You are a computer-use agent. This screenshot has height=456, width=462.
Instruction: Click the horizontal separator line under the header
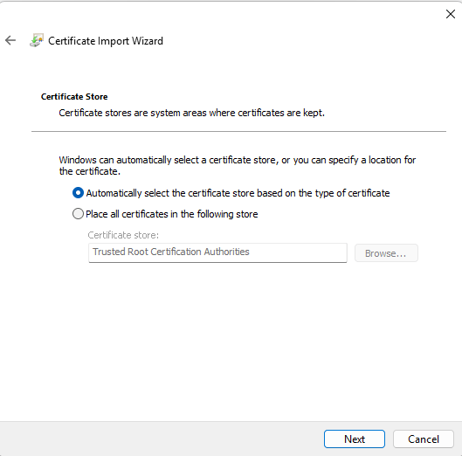238,131
